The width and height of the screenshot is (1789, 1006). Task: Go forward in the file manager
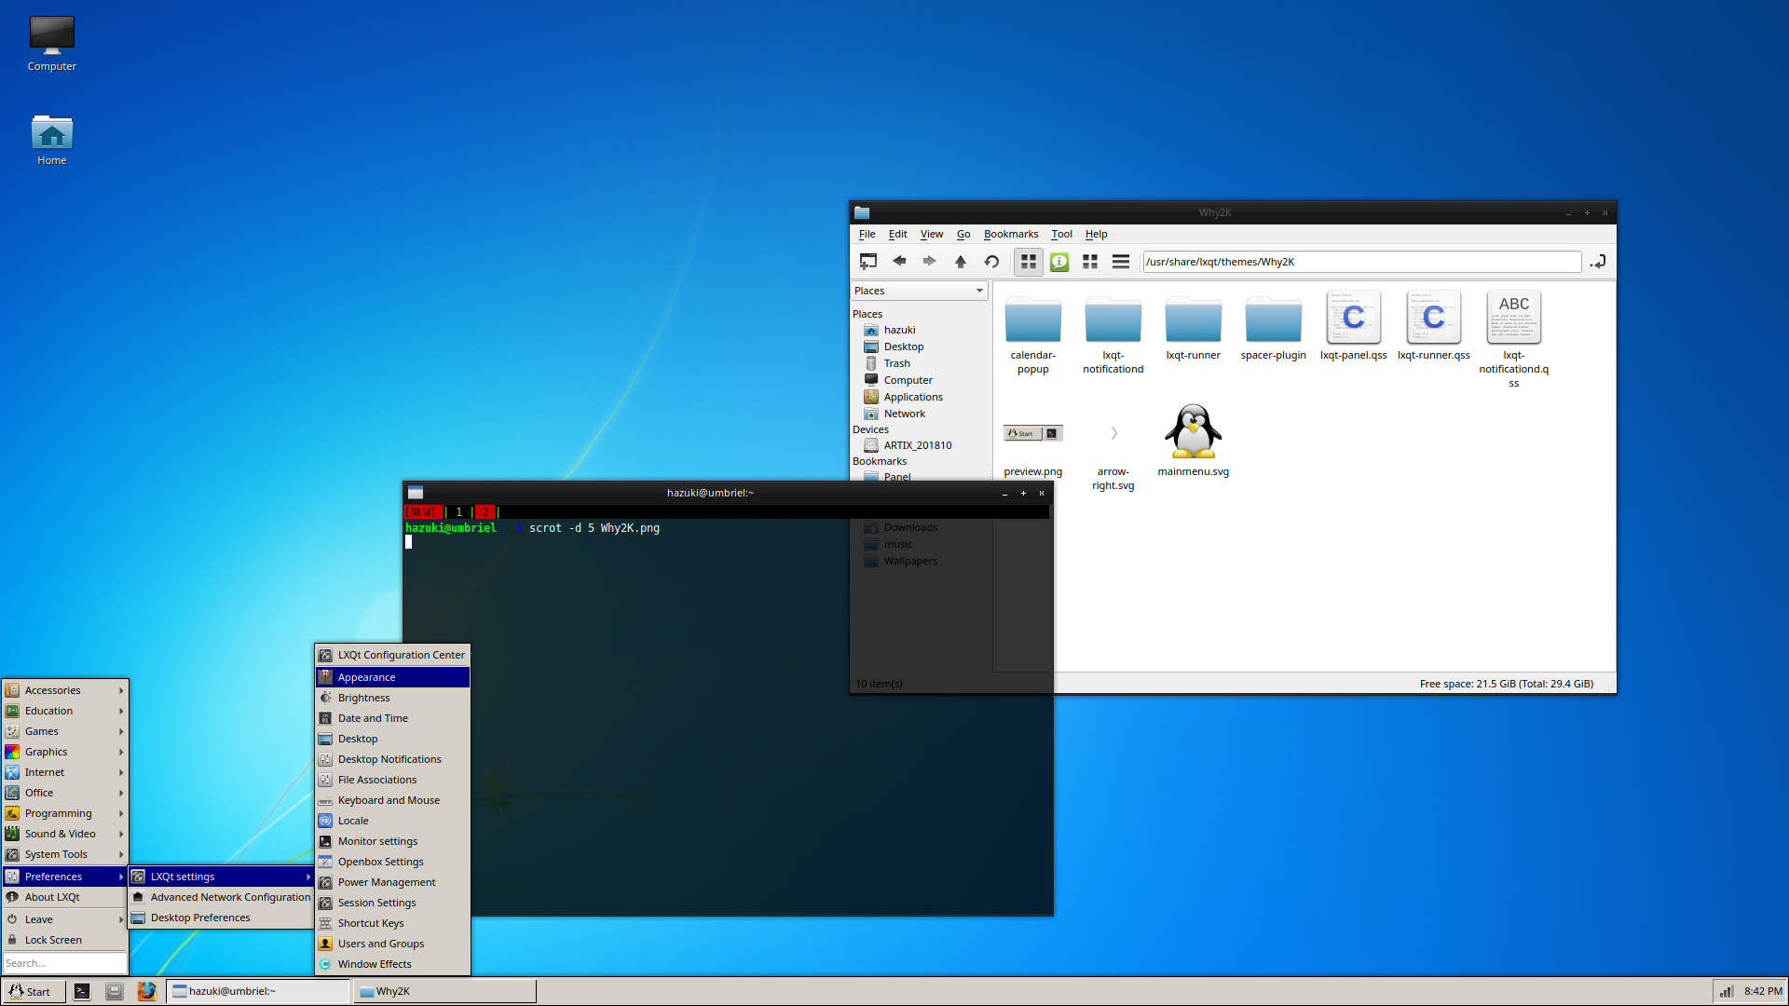pyautogui.click(x=929, y=262)
